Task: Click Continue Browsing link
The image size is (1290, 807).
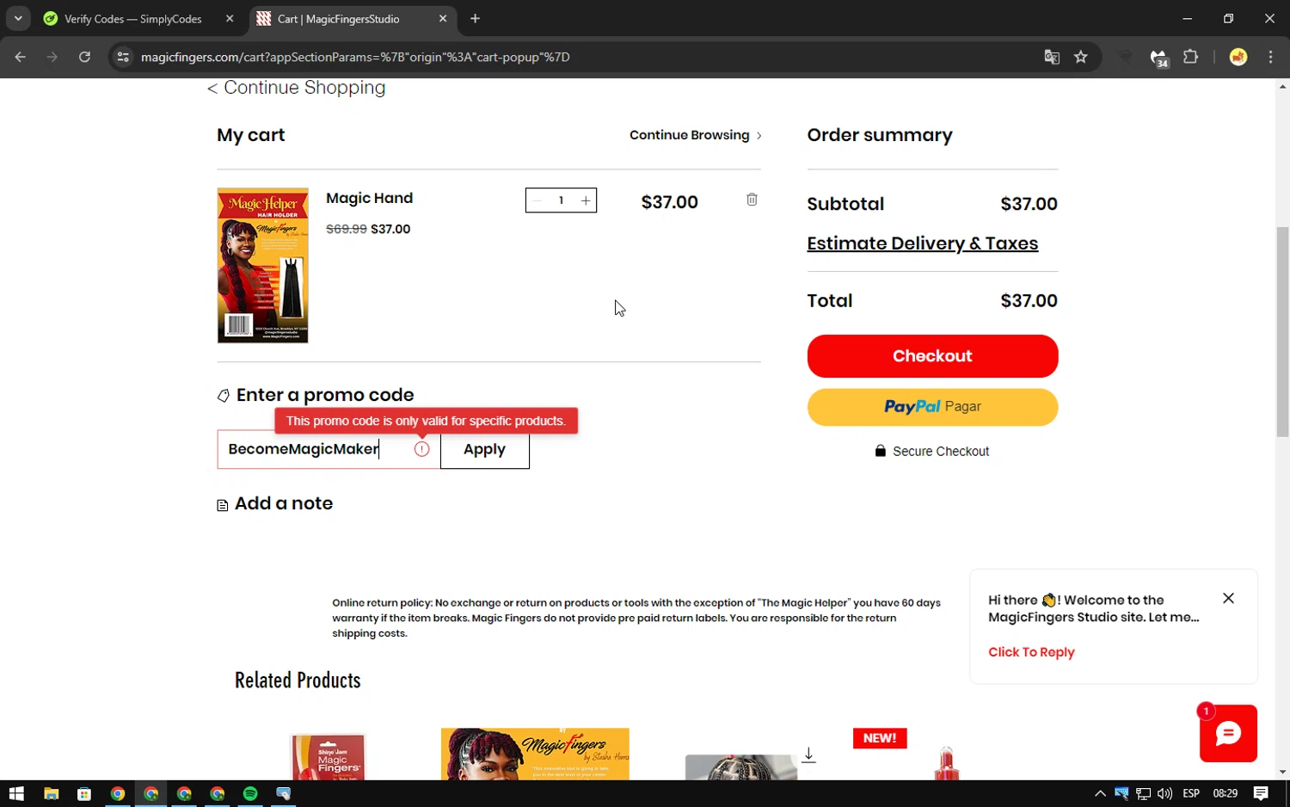Action: pos(696,135)
